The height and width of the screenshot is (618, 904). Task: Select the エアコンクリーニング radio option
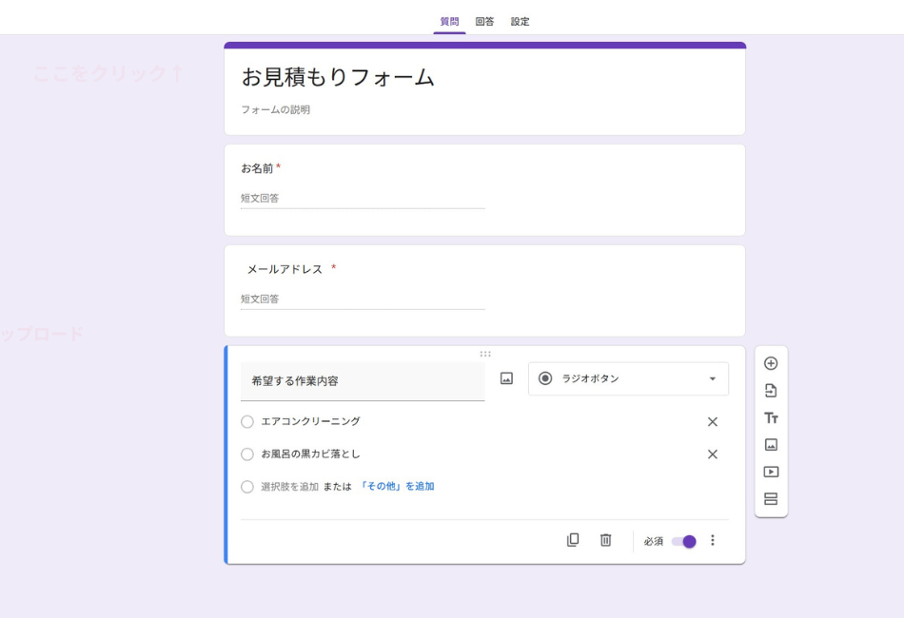tap(247, 422)
